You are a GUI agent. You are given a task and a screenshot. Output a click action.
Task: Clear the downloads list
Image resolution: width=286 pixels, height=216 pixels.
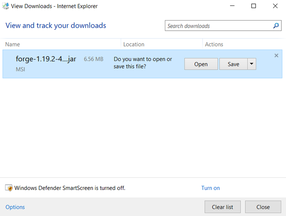[x=222, y=207]
